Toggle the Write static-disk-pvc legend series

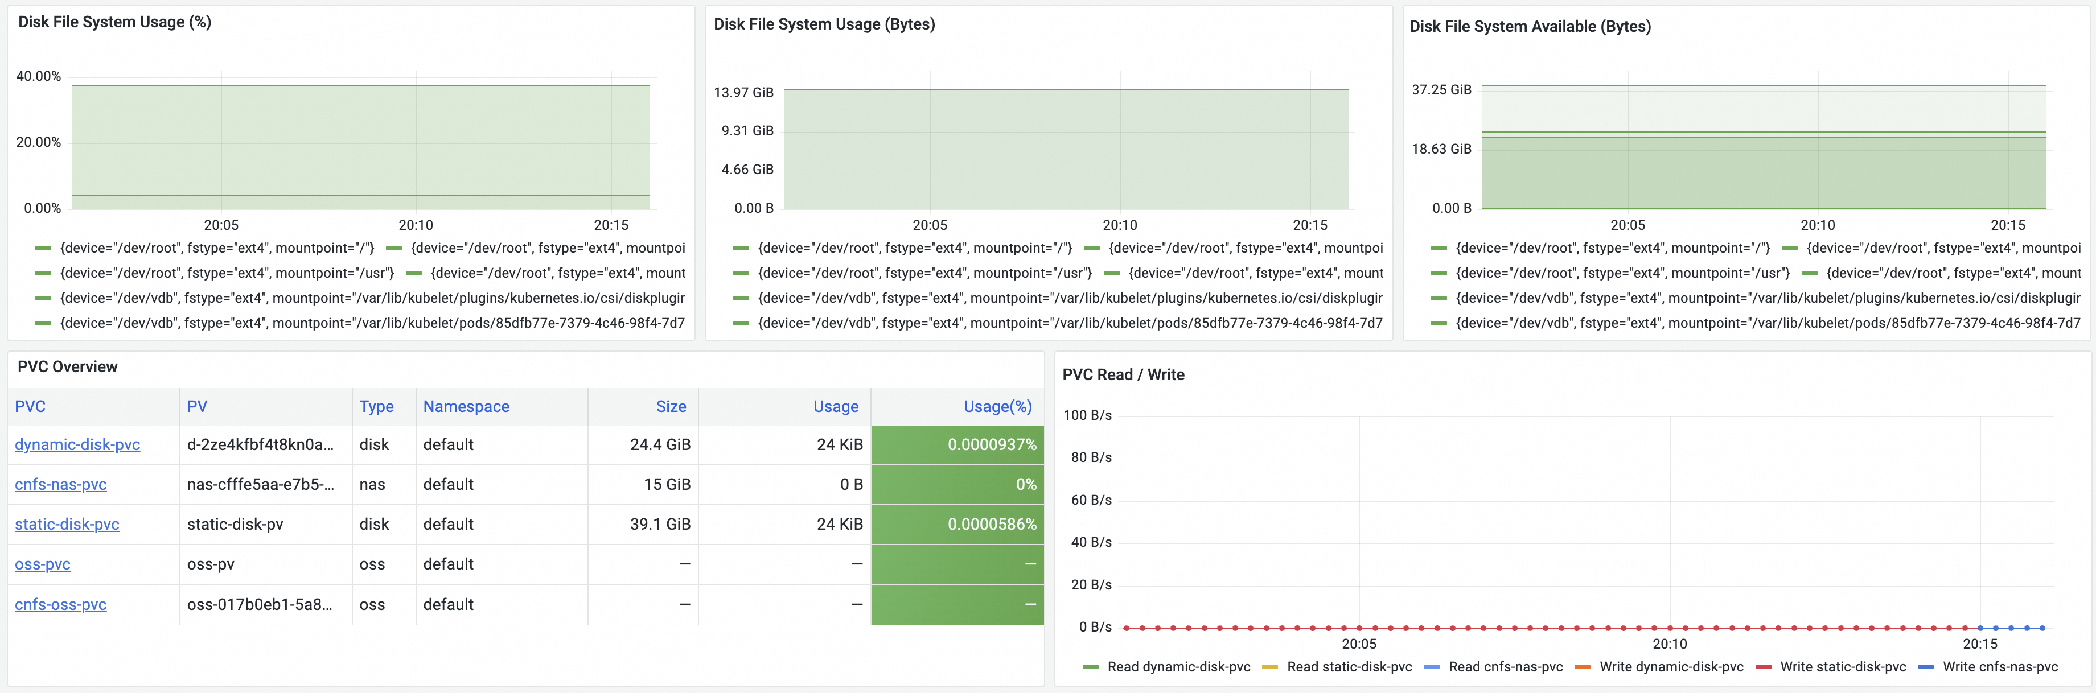tap(1842, 667)
